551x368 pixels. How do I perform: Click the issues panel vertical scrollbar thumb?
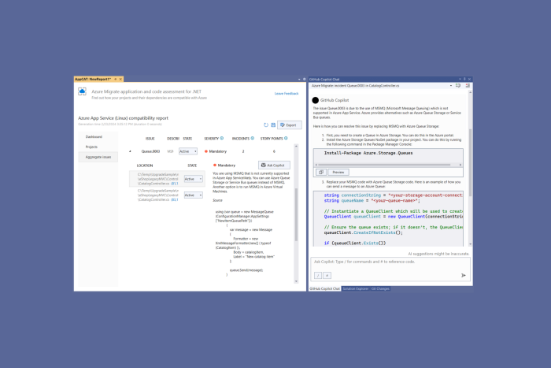point(296,214)
